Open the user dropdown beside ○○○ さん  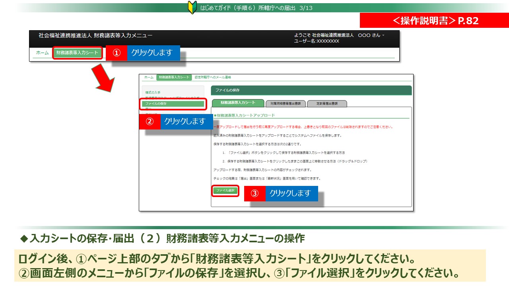click(x=383, y=35)
